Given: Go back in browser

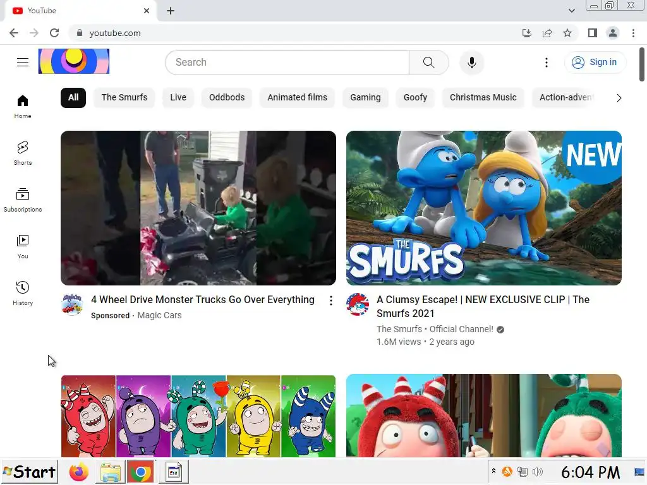Looking at the screenshot, I should (x=14, y=33).
